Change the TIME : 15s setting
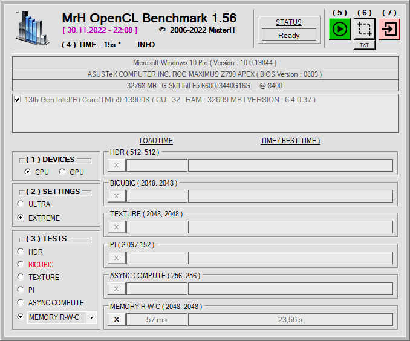The height and width of the screenshot is (341, 410). 91,45
